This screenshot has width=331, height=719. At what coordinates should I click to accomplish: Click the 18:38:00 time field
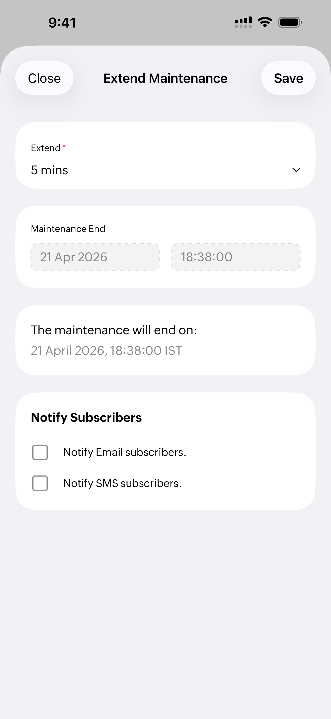pos(236,257)
